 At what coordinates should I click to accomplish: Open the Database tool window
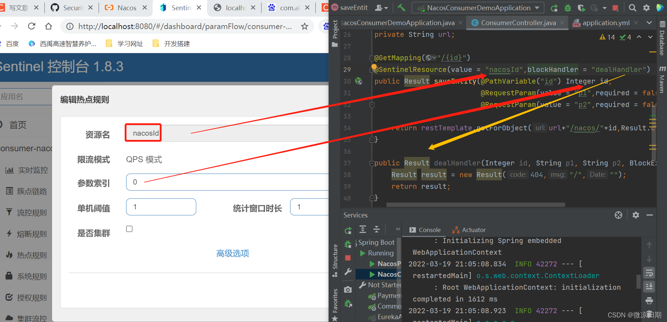click(662, 38)
